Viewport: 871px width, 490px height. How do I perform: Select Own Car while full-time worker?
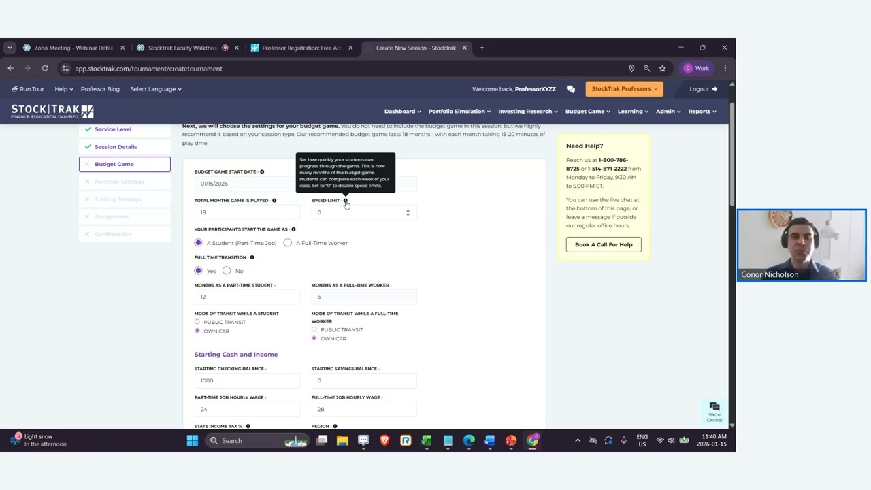tap(314, 338)
